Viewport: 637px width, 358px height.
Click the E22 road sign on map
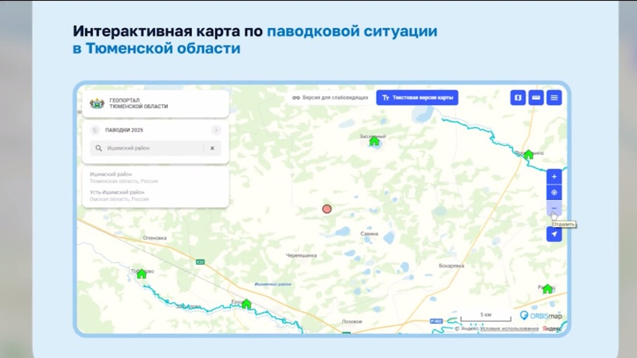200,262
